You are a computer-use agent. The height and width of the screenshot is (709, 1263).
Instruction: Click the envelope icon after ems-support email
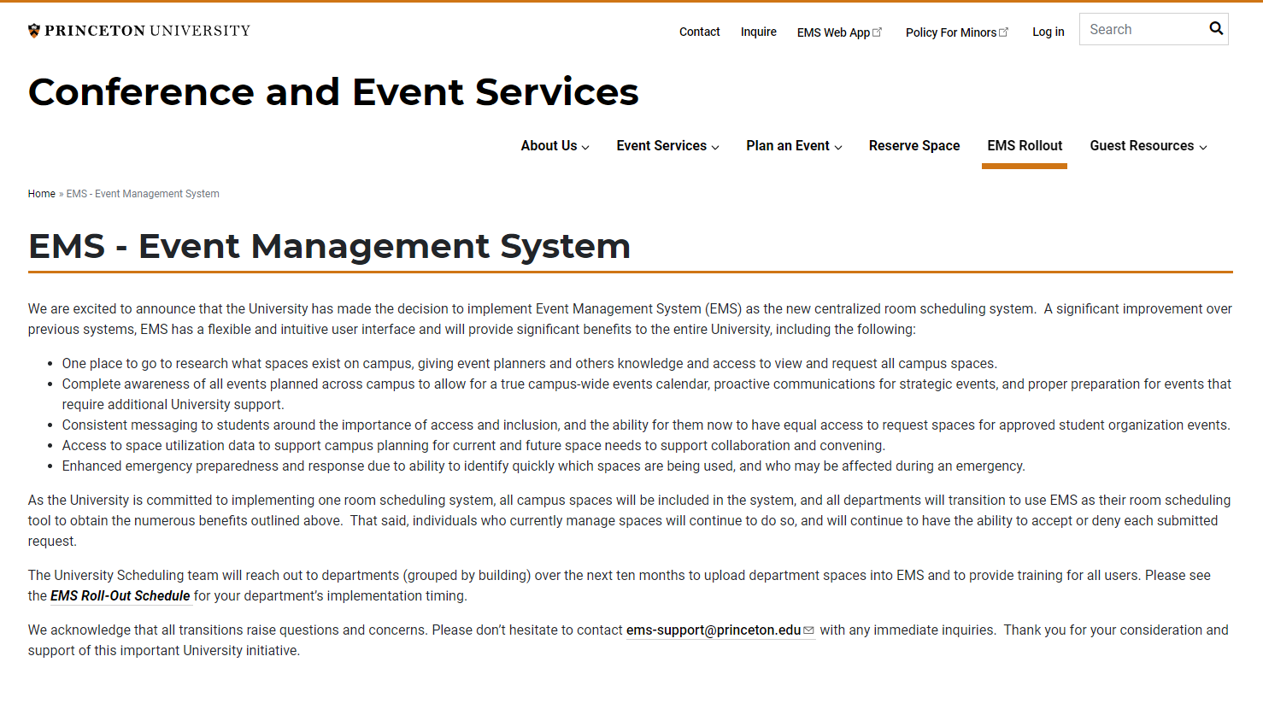808,630
